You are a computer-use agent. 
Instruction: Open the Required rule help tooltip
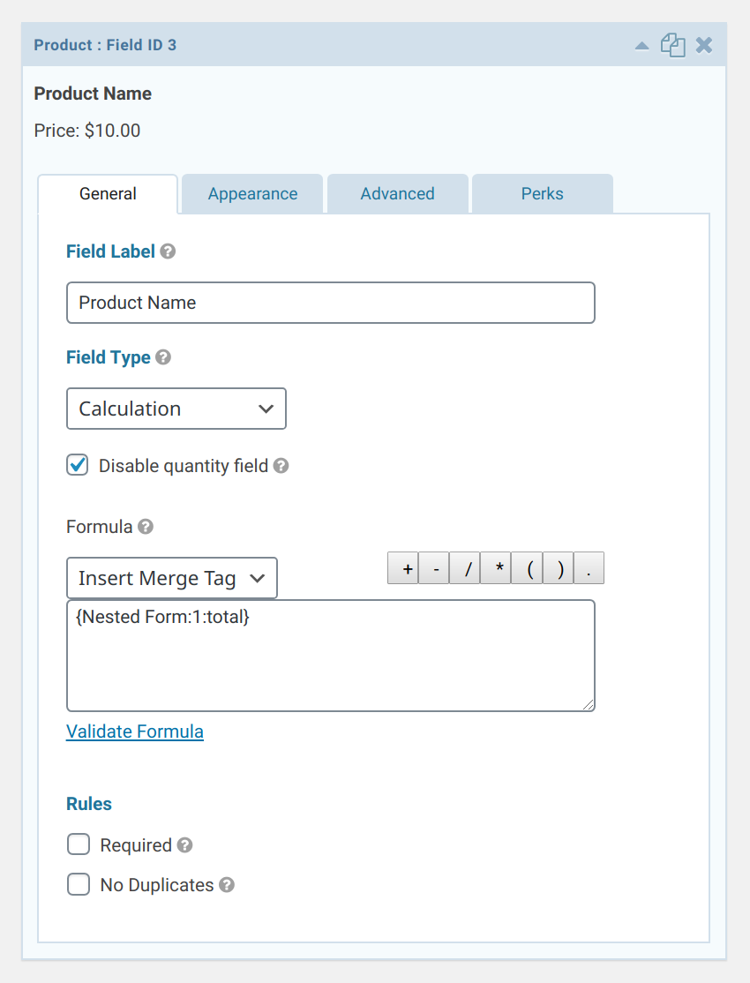[184, 844]
